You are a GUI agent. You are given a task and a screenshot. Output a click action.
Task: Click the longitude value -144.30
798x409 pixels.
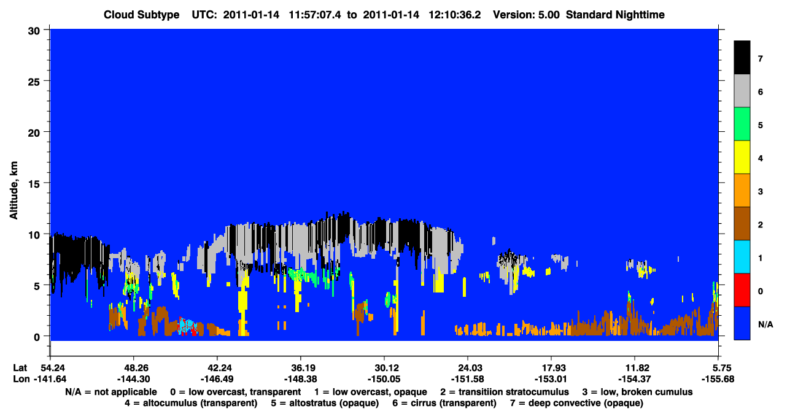pyautogui.click(x=134, y=379)
